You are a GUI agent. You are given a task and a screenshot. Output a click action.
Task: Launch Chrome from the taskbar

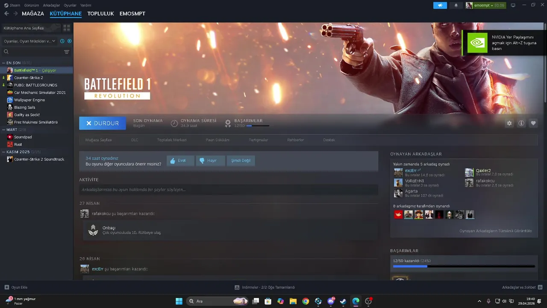(306, 301)
